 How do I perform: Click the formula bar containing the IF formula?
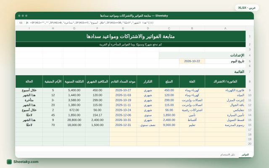[92, 23]
